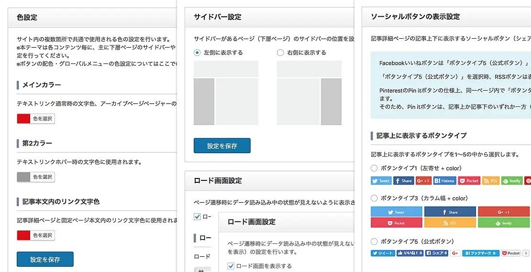Click the Tweet button in button type 1 row
The image size is (531, 272).
pos(381,181)
